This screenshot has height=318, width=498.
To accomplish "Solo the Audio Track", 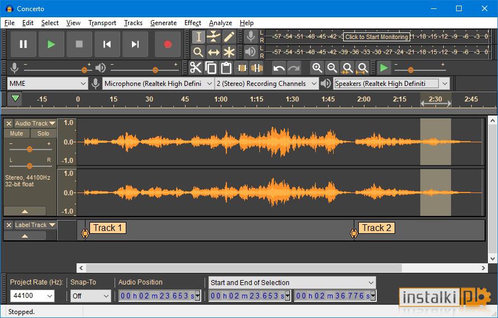I will pos(43,133).
